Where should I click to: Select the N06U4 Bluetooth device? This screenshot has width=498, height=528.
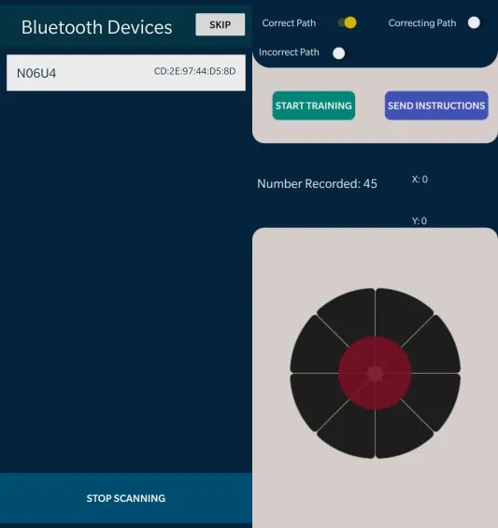(x=126, y=73)
